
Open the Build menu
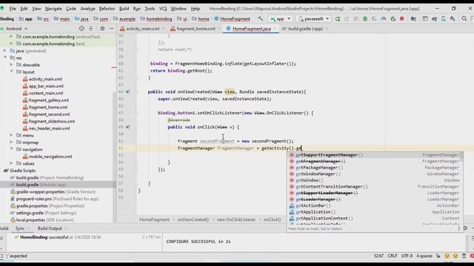coord(124,9)
